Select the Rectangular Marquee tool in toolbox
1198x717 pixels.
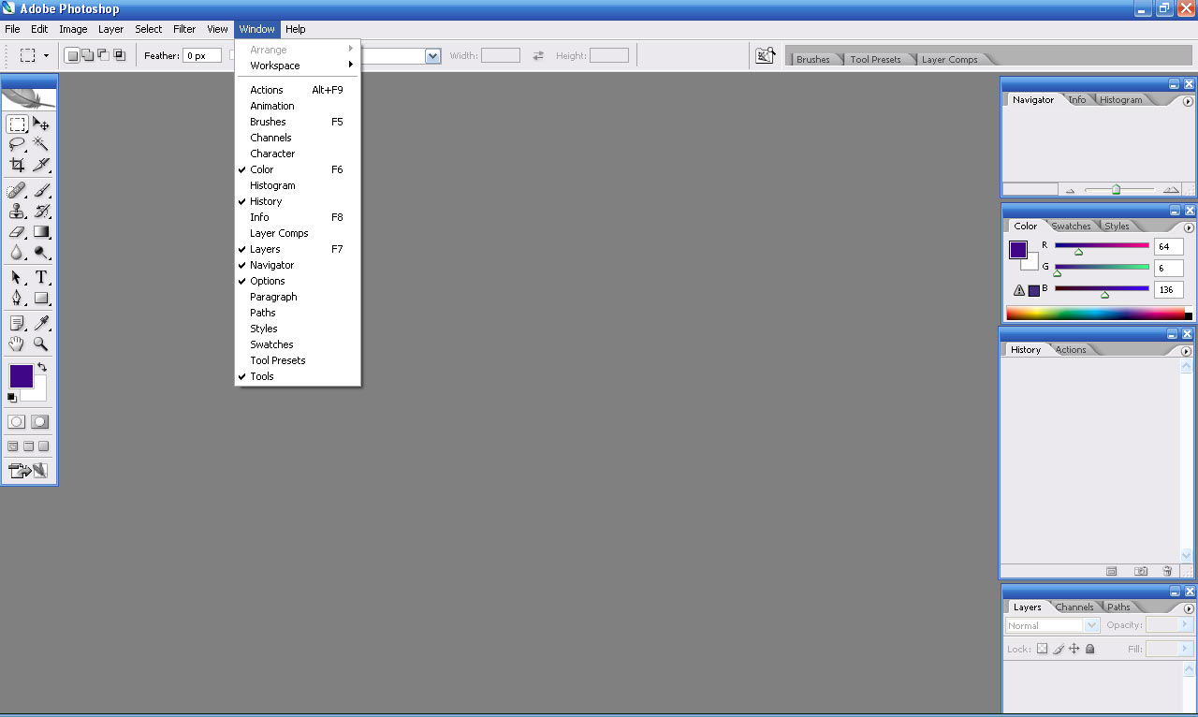pos(18,124)
